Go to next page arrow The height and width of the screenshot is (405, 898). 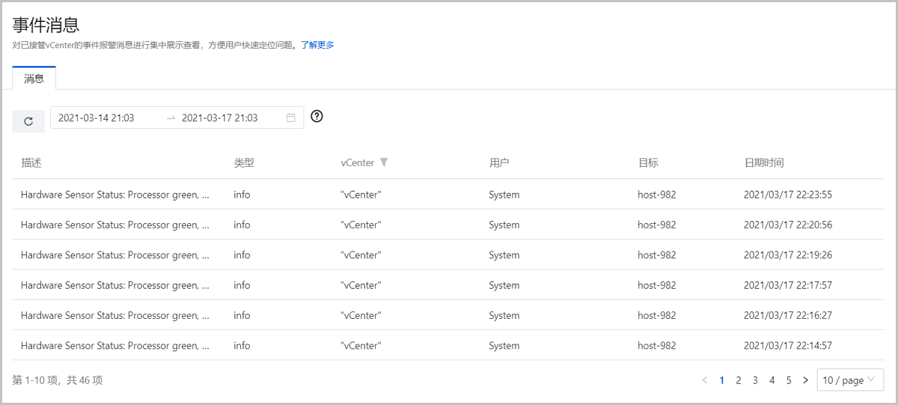(x=805, y=380)
